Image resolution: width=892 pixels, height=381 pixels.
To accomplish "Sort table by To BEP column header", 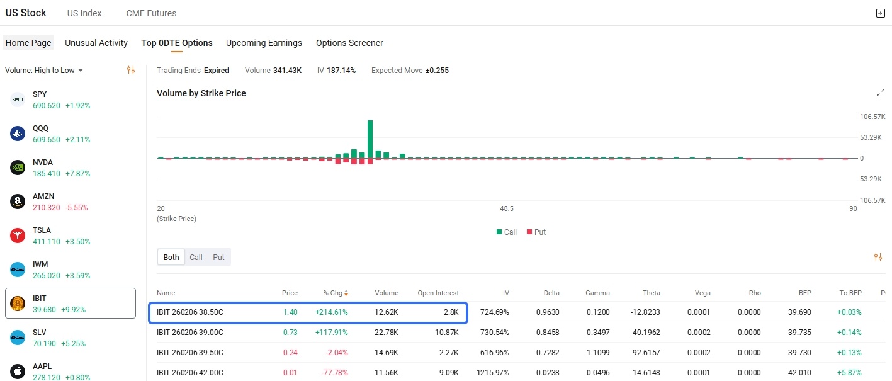I will coord(850,293).
